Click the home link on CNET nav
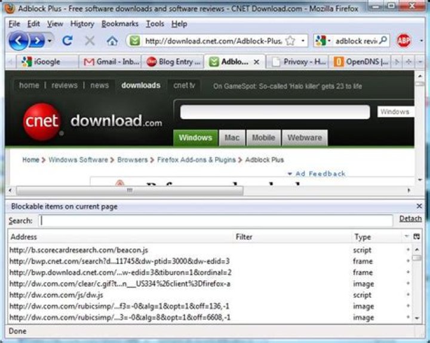The image size is (430, 343). pyautogui.click(x=29, y=85)
